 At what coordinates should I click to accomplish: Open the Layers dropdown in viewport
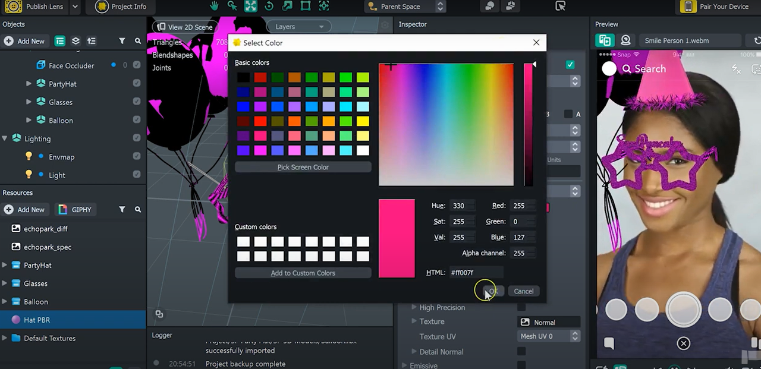[299, 27]
